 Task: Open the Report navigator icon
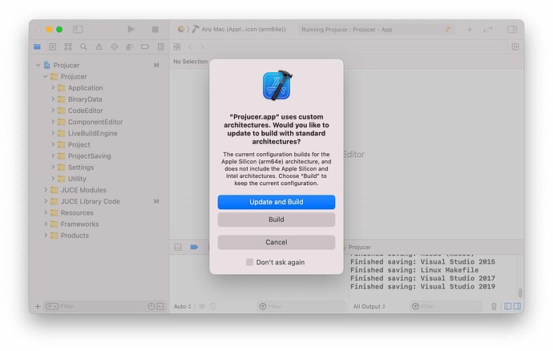161,46
